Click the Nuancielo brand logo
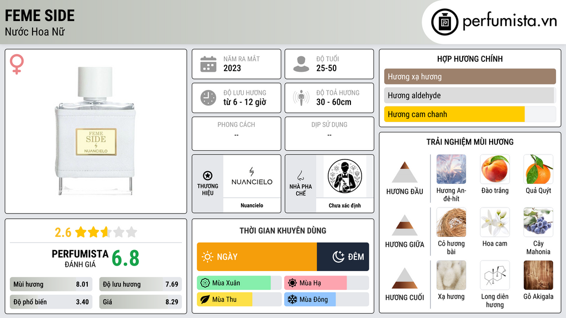This screenshot has width=566, height=318. 252,176
